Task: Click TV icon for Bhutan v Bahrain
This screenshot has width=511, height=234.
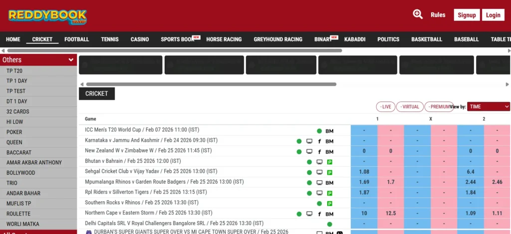Action: pyautogui.click(x=319, y=162)
